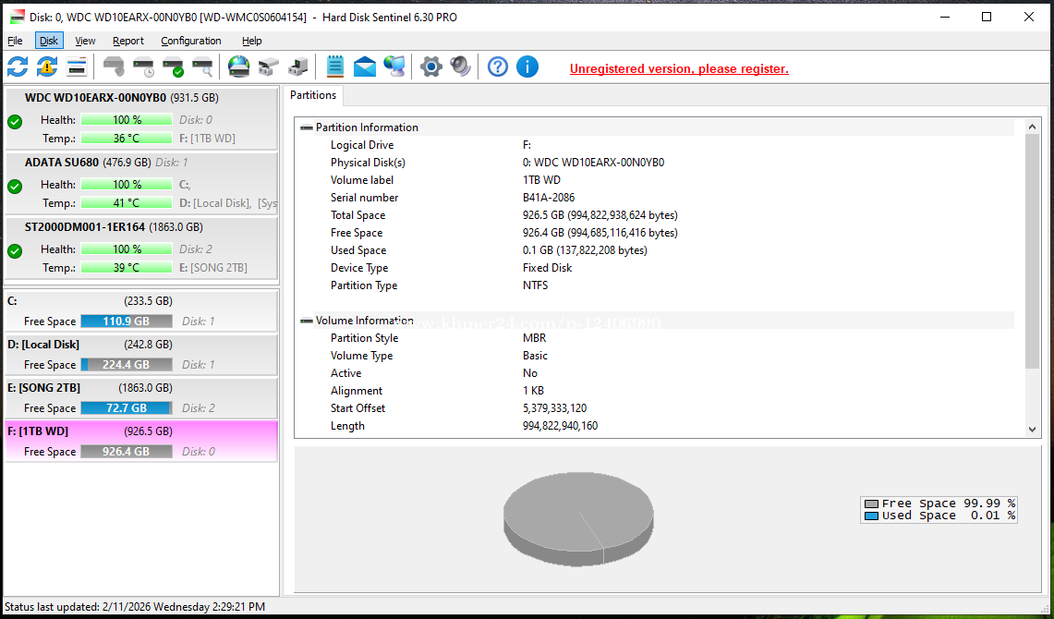Open the Configuration menu

(x=190, y=41)
